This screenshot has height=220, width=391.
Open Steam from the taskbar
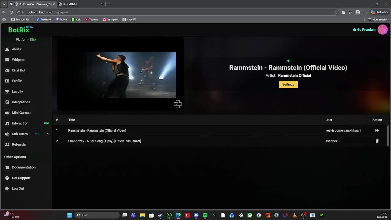click(160, 215)
